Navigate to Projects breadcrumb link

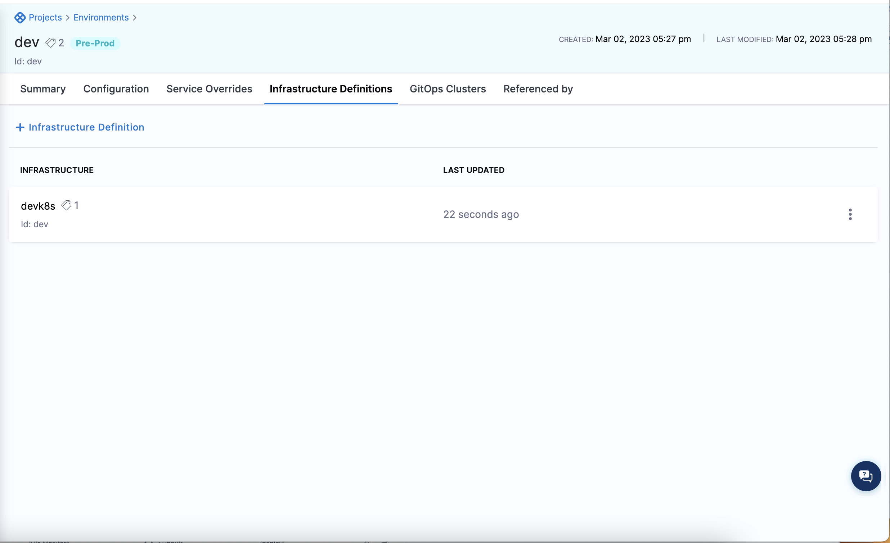pyautogui.click(x=45, y=17)
